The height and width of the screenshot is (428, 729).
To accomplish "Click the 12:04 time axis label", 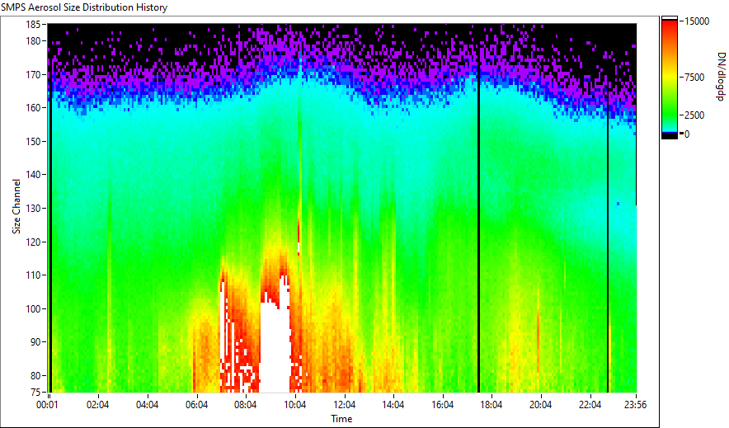I will [344, 405].
